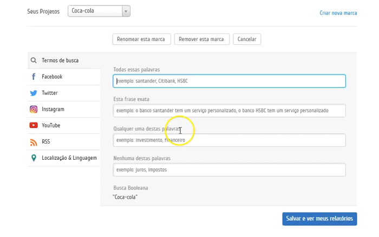
Task: Click Salvar e ver meus relatórios
Action: click(x=319, y=219)
